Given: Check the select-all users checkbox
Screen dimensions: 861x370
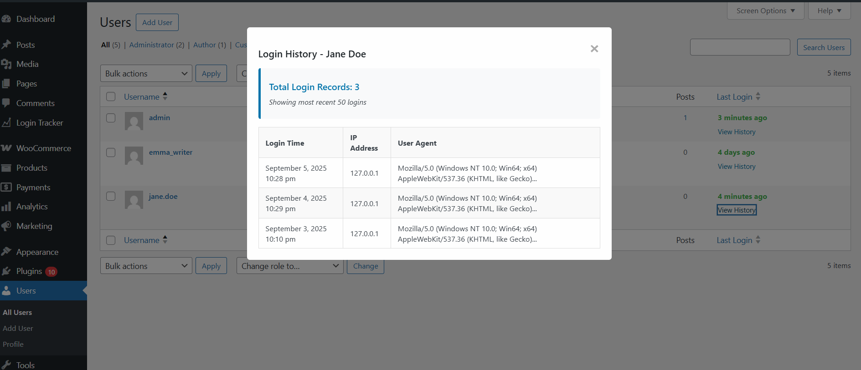Looking at the screenshot, I should (111, 96).
